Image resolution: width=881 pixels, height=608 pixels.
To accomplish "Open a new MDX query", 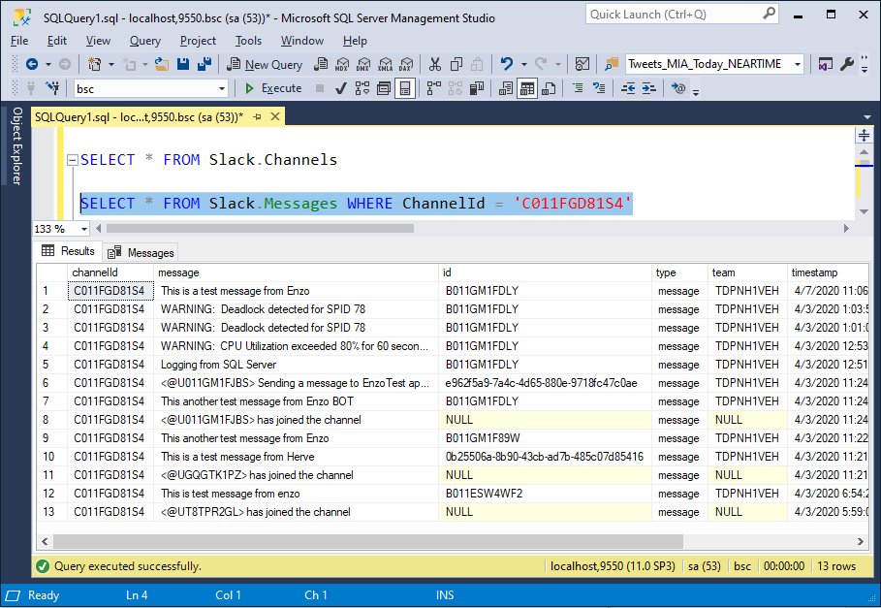I will pyautogui.click(x=342, y=64).
